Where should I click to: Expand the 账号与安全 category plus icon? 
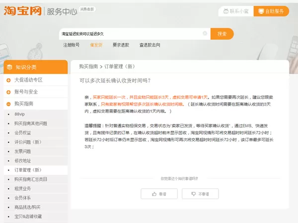(8, 92)
